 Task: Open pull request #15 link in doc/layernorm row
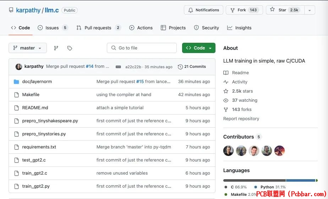(140, 82)
